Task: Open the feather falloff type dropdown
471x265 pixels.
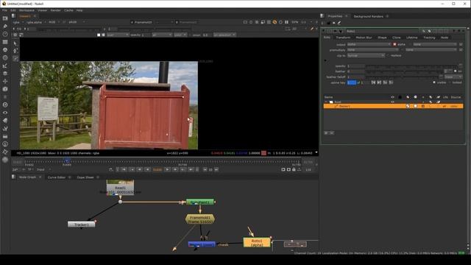Action: pos(453,77)
